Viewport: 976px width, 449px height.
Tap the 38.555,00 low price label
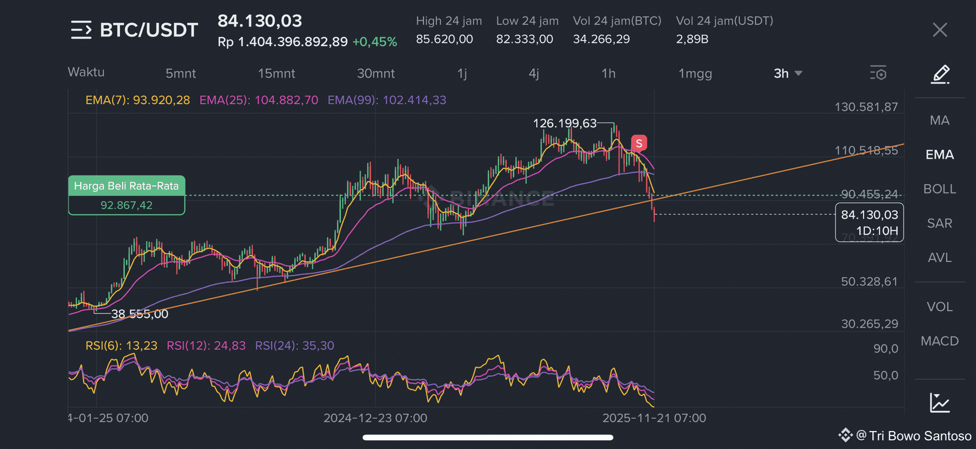140,314
